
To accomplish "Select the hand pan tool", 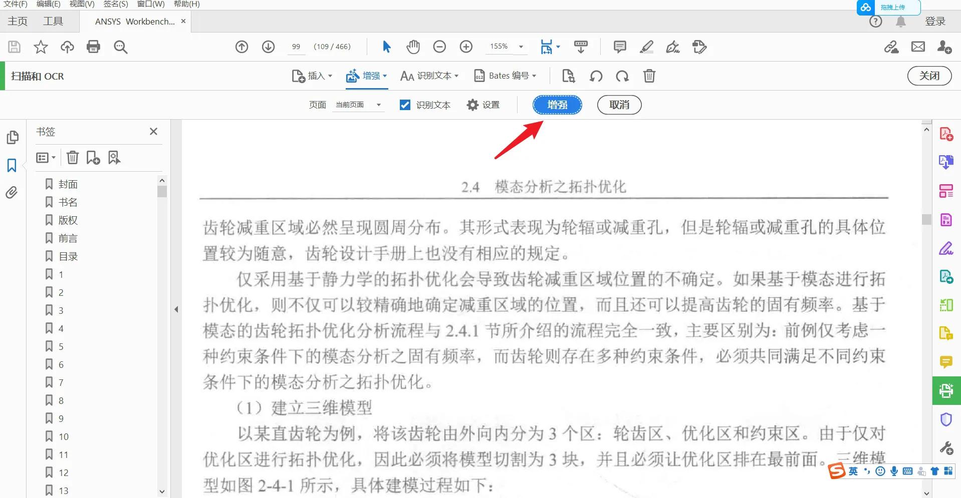I will click(x=413, y=47).
